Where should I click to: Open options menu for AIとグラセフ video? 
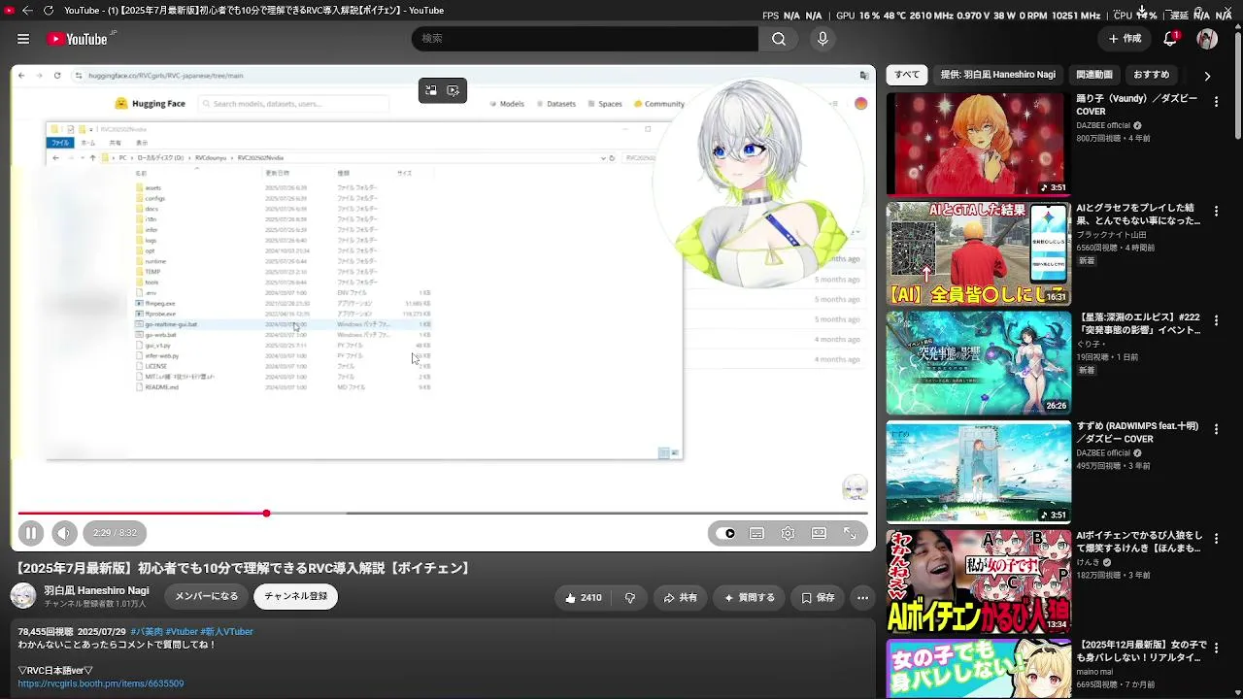coord(1216,212)
